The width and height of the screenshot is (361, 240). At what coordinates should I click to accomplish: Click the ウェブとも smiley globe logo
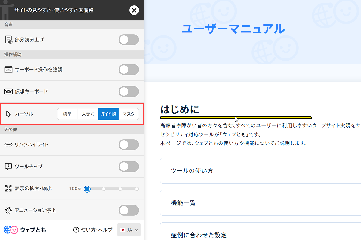(x=10, y=230)
